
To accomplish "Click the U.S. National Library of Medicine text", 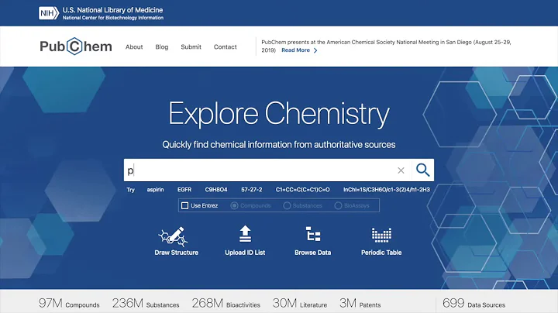I will click(113, 10).
